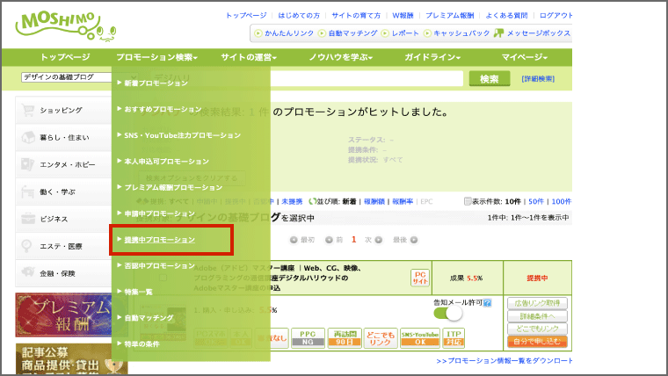
Task: Download プロモーション情報一覧 link
Action: [x=504, y=361]
